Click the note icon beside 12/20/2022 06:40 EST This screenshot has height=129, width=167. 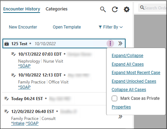point(7,111)
